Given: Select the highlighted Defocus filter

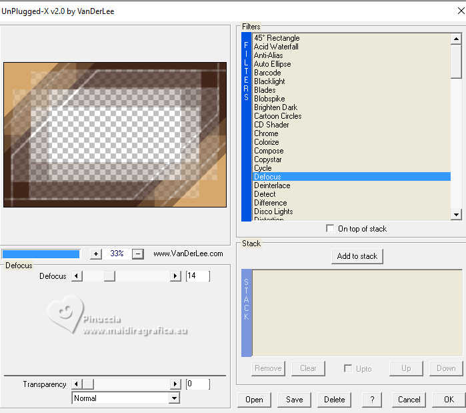Looking at the screenshot, I should [351, 177].
